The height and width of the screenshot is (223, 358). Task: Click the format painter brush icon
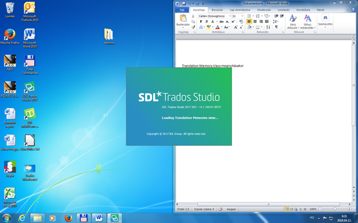[193, 27]
